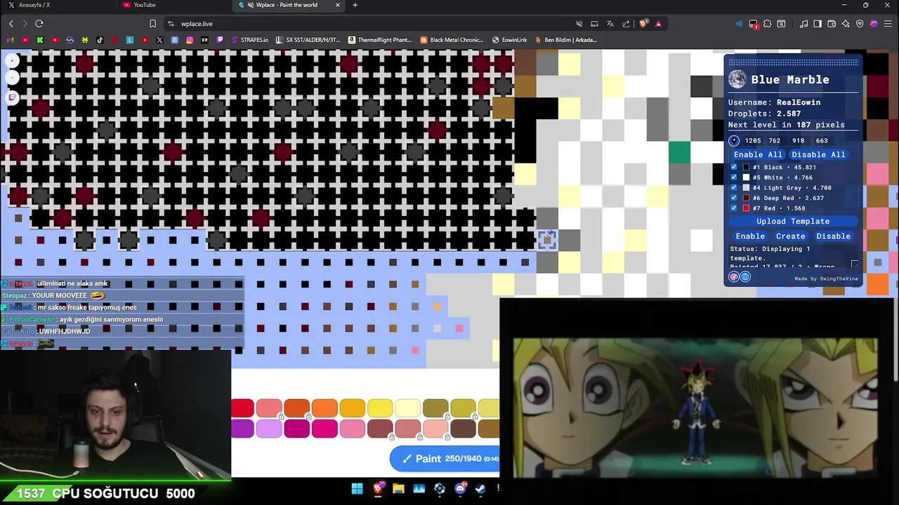This screenshot has width=899, height=505.
Task: Toggle the #6 Deep Red checkbox
Action: 734,198
